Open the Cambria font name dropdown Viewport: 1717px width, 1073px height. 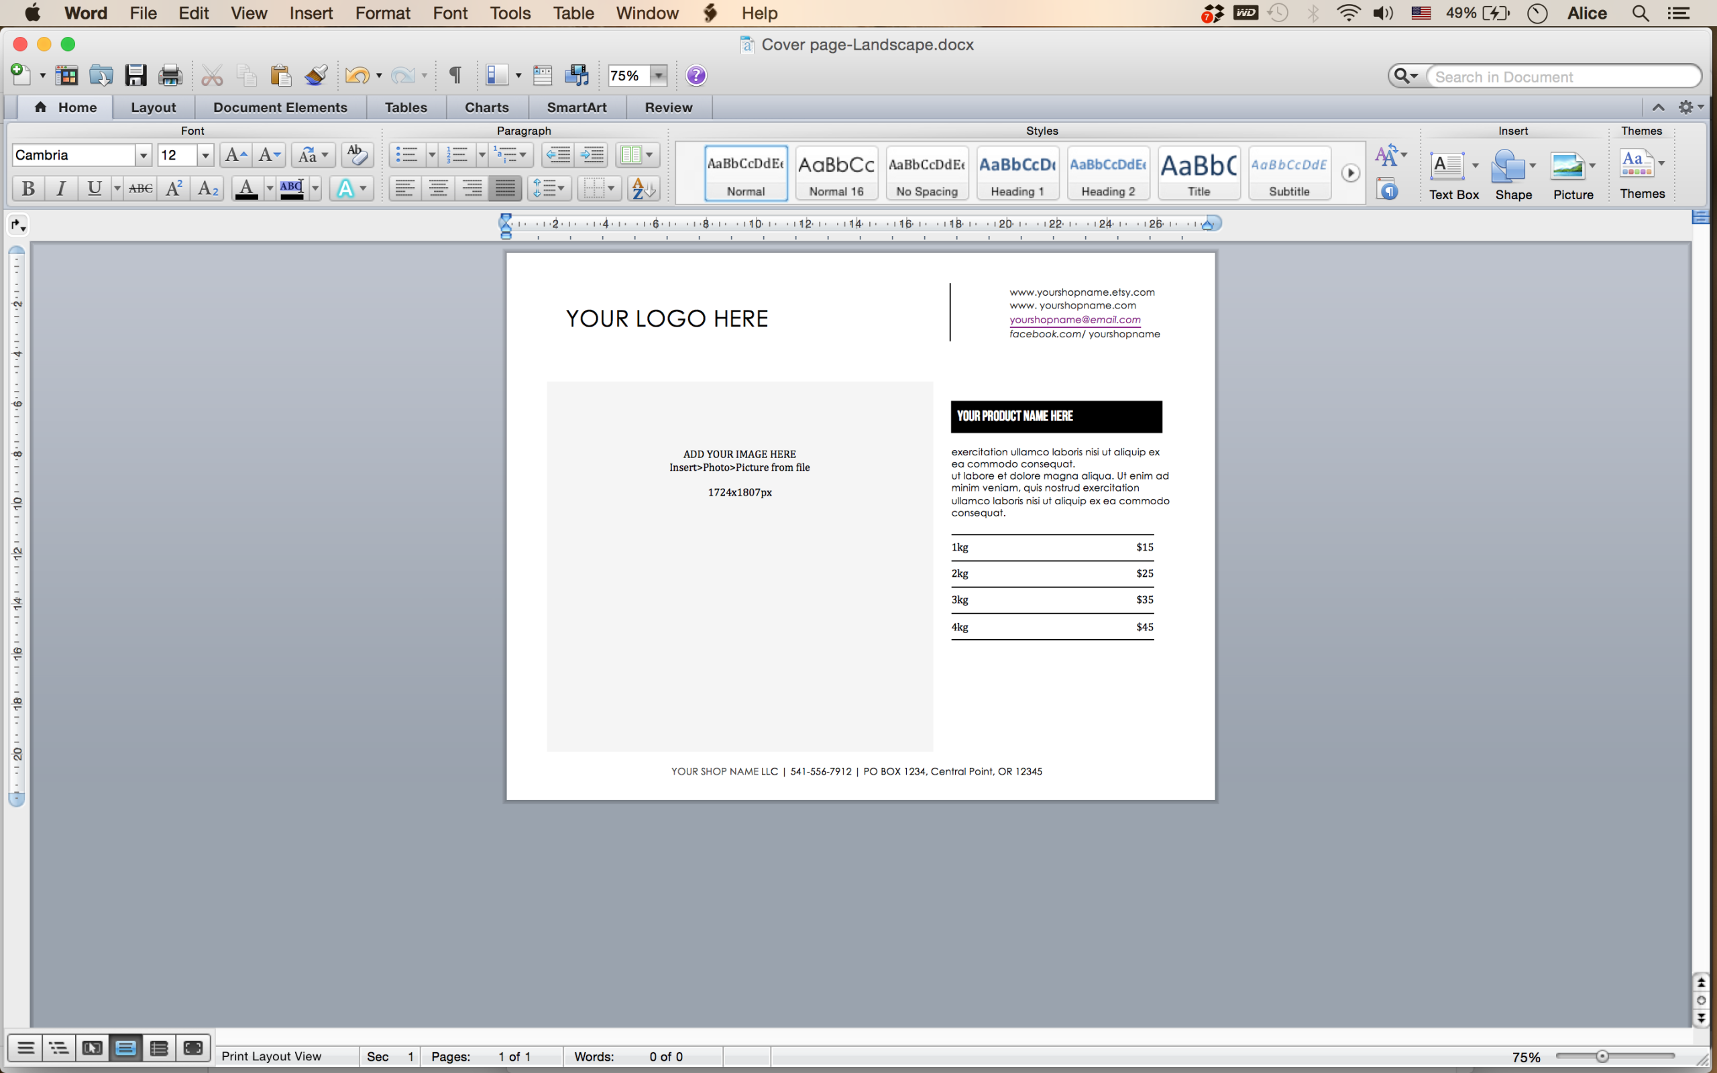144,156
